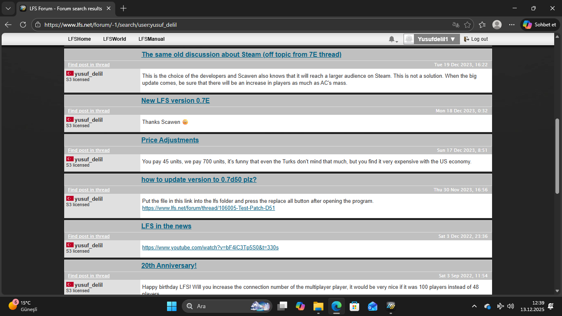Open Microsoft Store from the taskbar
The height and width of the screenshot is (316, 562).
[x=355, y=306]
